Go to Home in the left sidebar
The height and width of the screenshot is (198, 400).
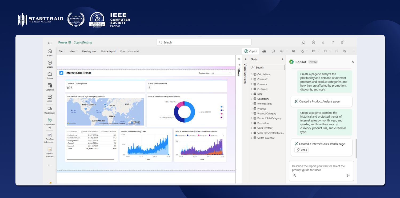click(x=50, y=53)
